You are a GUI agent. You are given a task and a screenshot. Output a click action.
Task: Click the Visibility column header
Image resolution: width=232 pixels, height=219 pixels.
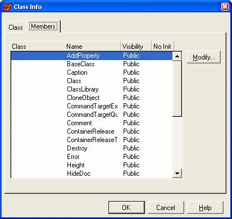(x=136, y=46)
